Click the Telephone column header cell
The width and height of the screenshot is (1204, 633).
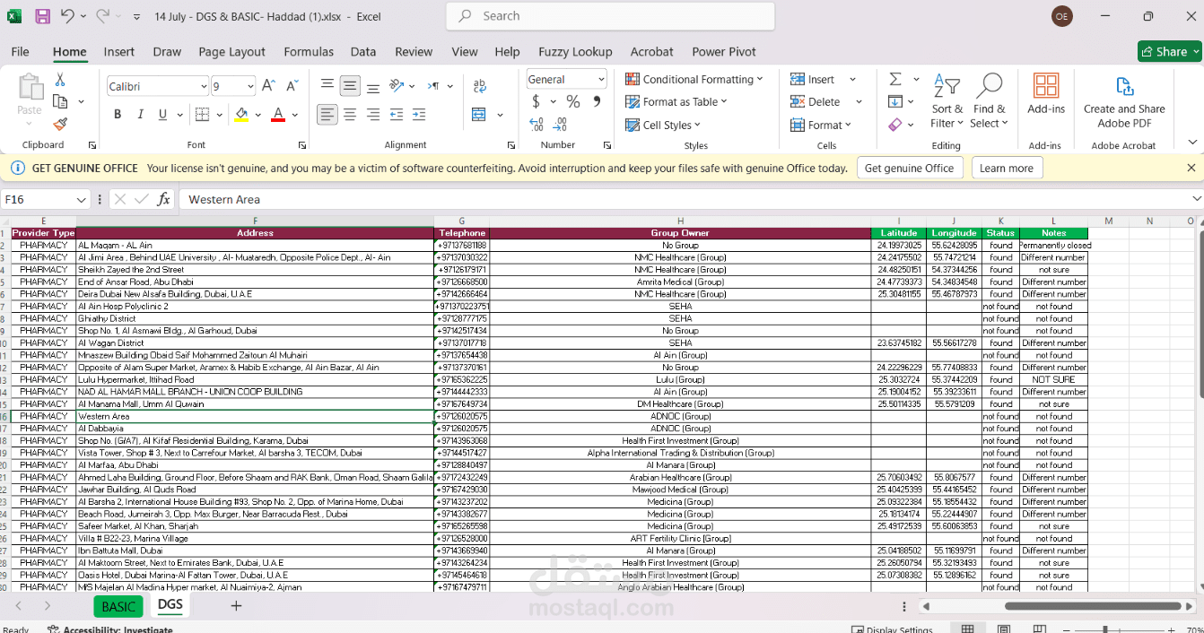pos(461,233)
